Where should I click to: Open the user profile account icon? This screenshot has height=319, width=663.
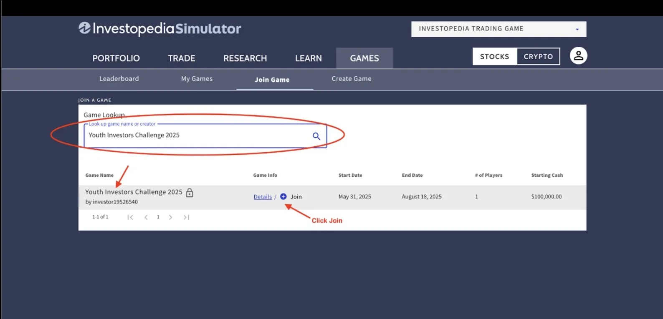tap(579, 55)
